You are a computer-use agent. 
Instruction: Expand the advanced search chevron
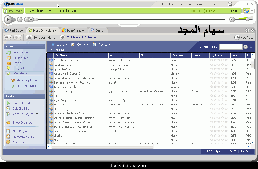pos(251,47)
